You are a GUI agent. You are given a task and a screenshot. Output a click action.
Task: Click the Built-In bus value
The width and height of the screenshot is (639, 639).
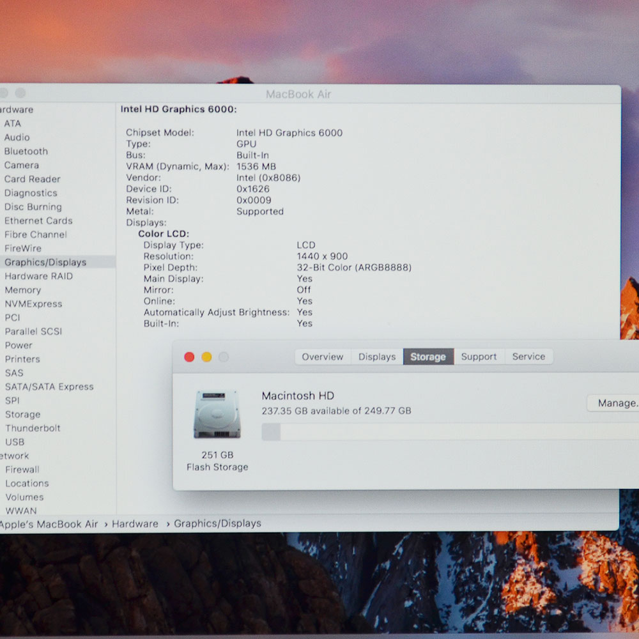[x=252, y=155]
